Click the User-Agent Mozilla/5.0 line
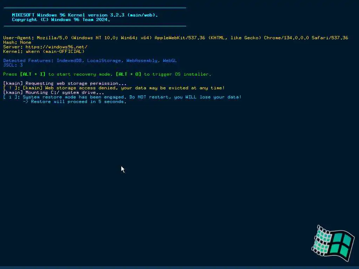The height and width of the screenshot is (269, 359). [x=176, y=38]
